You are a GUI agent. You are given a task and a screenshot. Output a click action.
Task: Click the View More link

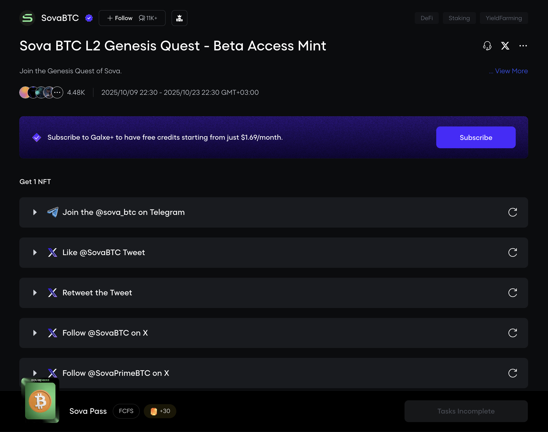coord(511,71)
